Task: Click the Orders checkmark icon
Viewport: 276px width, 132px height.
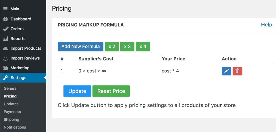Action: coord(5,29)
